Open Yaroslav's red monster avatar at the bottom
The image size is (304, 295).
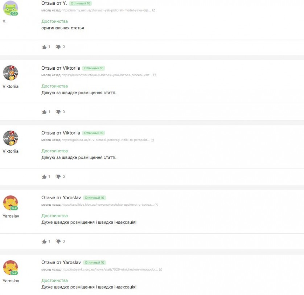[x=11, y=268]
